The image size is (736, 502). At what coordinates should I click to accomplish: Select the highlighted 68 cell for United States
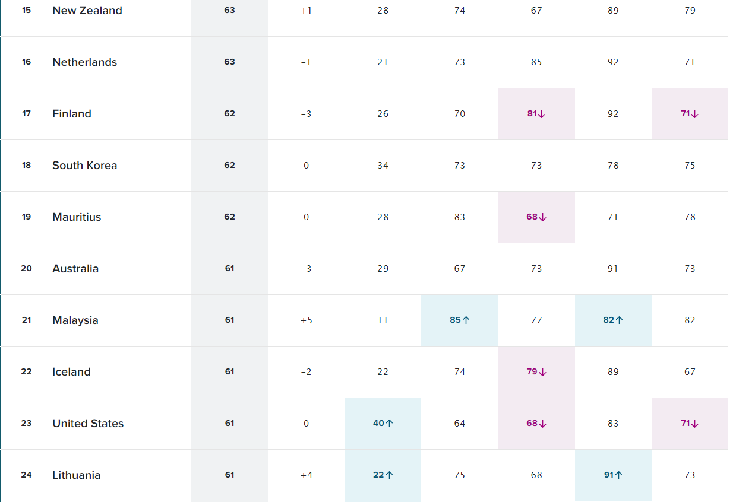tap(536, 424)
